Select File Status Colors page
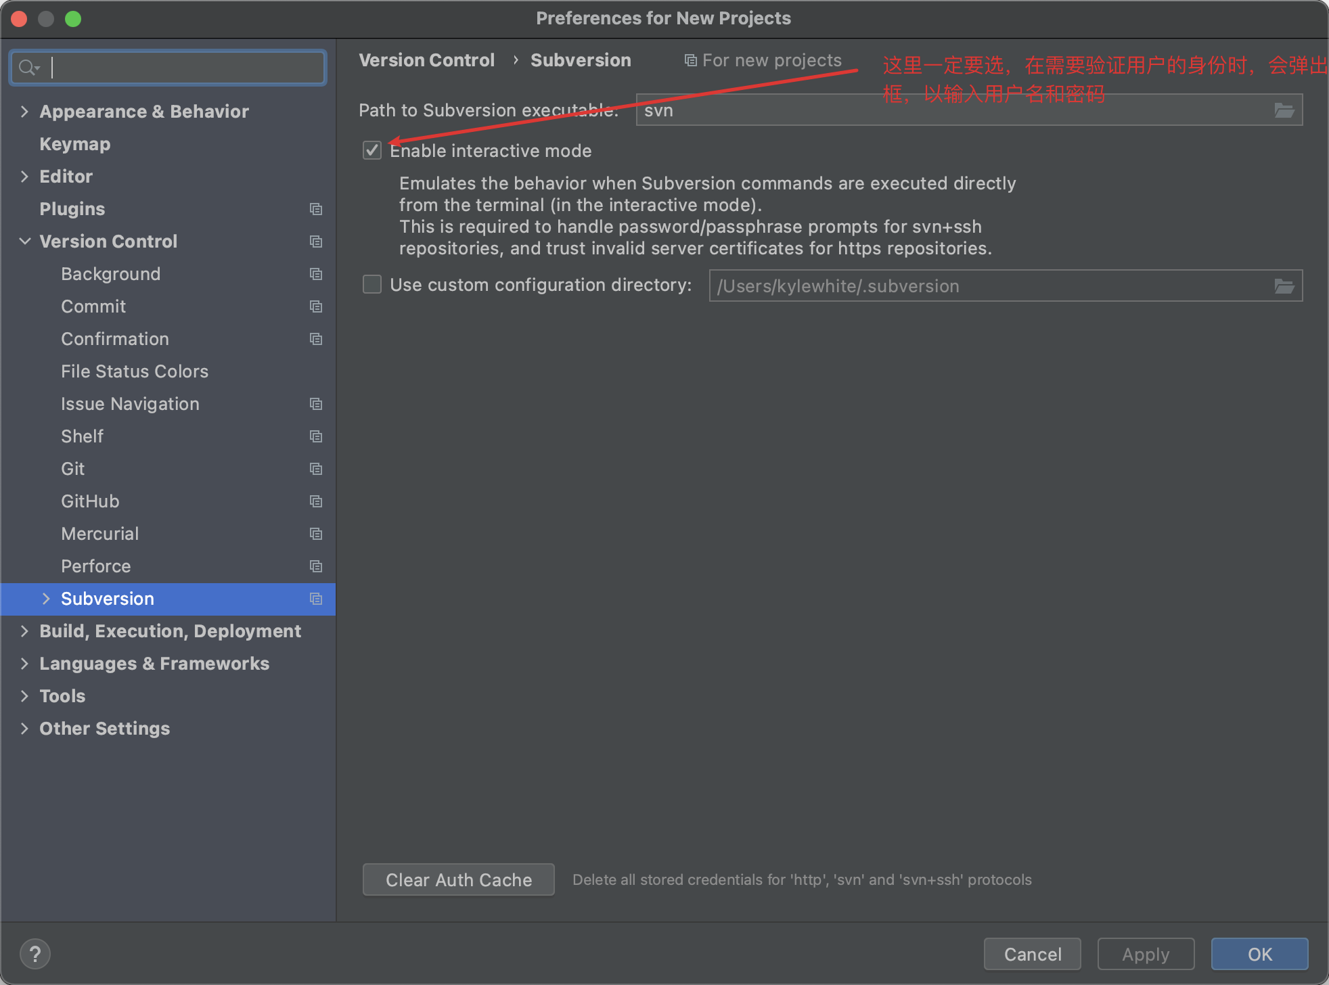The height and width of the screenshot is (985, 1329). (135, 371)
